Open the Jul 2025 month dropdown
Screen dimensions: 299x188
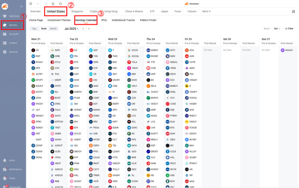point(71,29)
